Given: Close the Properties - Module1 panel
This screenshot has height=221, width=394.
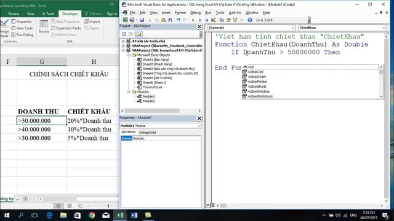Looking at the screenshot, I should [199, 118].
